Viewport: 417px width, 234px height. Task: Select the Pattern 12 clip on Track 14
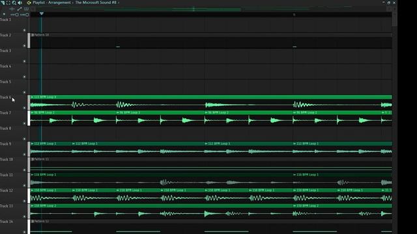(211, 227)
